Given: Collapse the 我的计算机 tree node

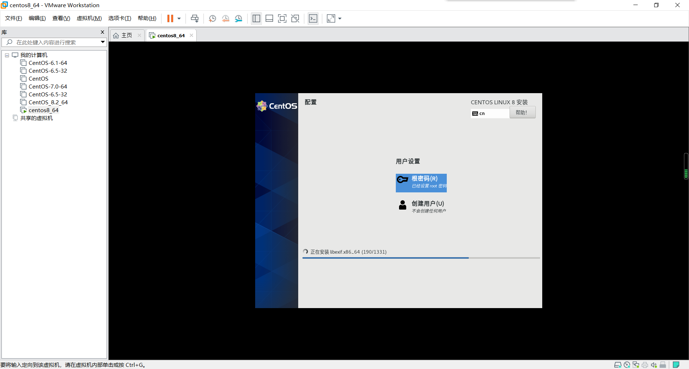Looking at the screenshot, I should click(x=6, y=55).
